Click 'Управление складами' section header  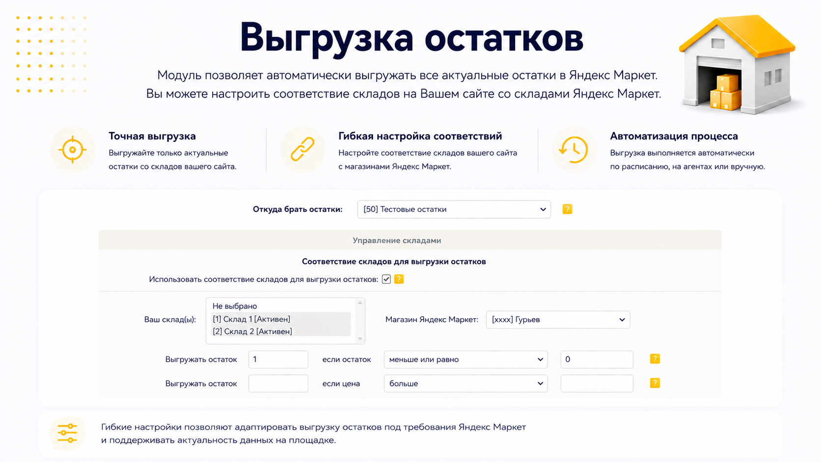pyautogui.click(x=410, y=240)
